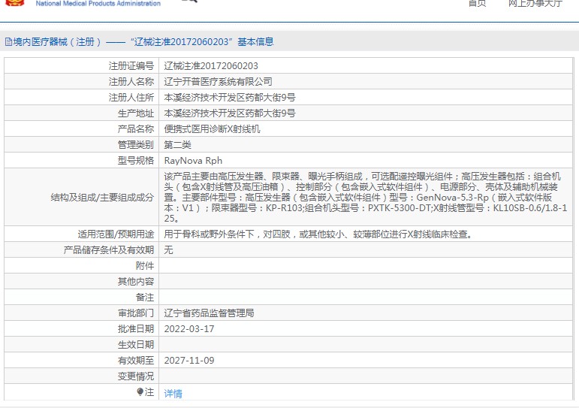The height and width of the screenshot is (408, 579).
Task: Select registration number value 辽械注准20172060203 in table
Action: click(x=211, y=66)
